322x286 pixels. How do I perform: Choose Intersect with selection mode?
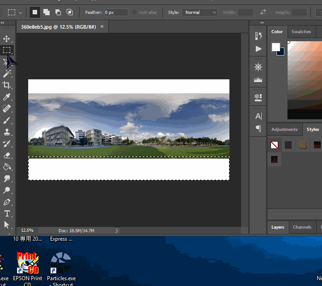click(x=70, y=12)
